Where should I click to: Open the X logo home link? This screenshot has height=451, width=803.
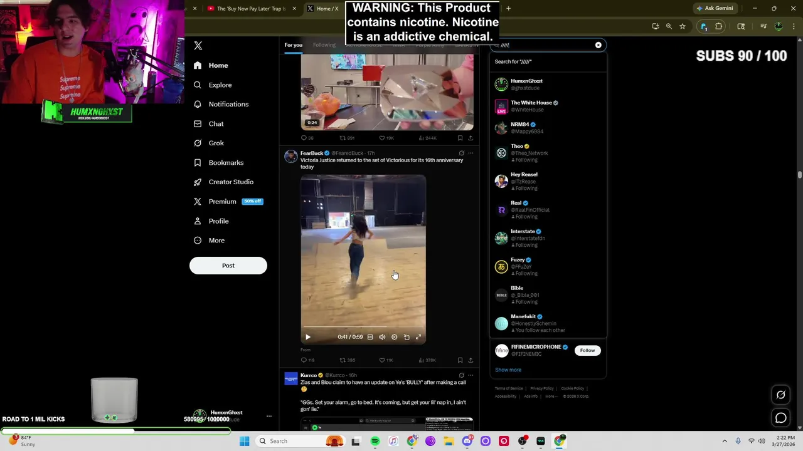[198, 46]
